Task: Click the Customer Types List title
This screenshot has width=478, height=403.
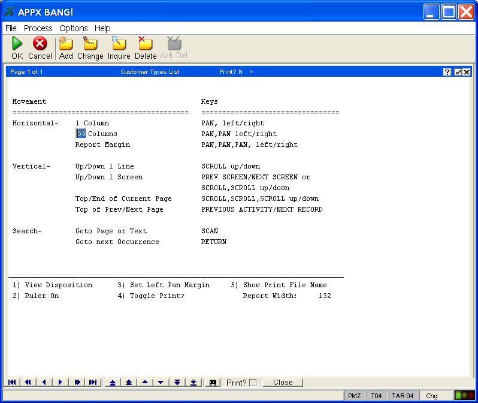Action: [x=150, y=72]
